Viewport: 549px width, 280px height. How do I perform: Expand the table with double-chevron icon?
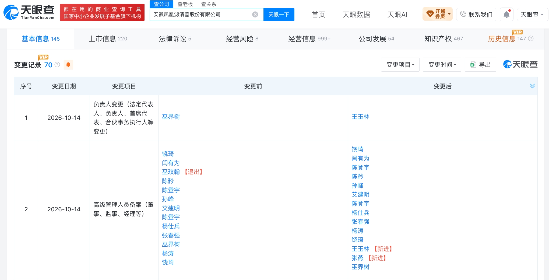coord(532,86)
